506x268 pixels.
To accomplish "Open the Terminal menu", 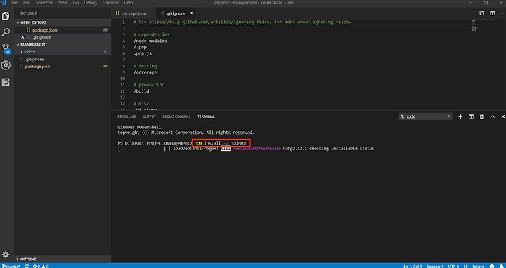I will tap(110, 3).
